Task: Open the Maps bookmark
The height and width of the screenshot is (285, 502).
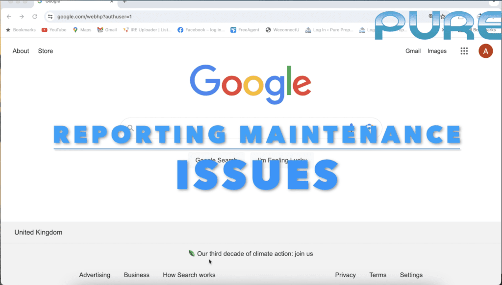Action: pos(82,30)
